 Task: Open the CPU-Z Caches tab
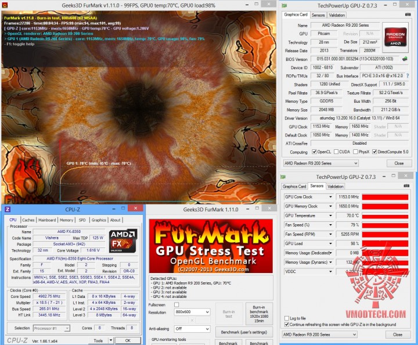tap(28, 220)
